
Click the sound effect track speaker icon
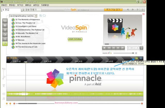pos(4,94)
